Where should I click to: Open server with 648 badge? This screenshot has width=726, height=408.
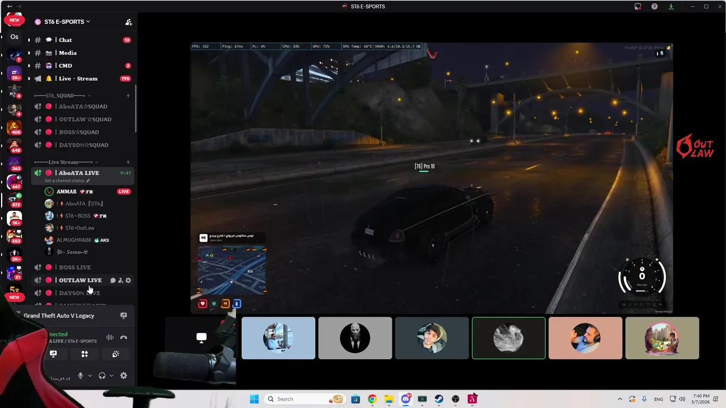(x=14, y=146)
